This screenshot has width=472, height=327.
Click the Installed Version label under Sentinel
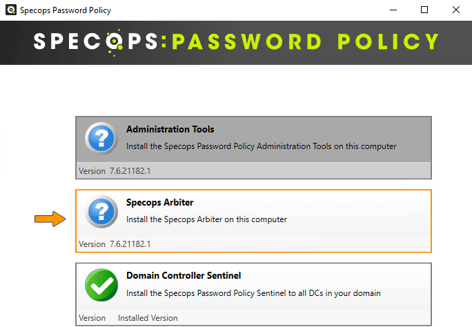click(148, 318)
